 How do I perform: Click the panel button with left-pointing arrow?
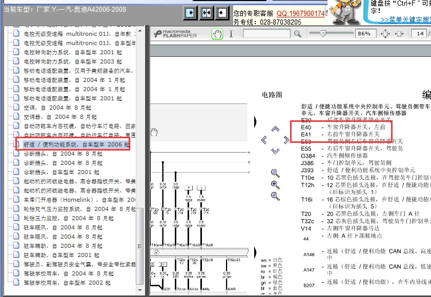pos(222,13)
